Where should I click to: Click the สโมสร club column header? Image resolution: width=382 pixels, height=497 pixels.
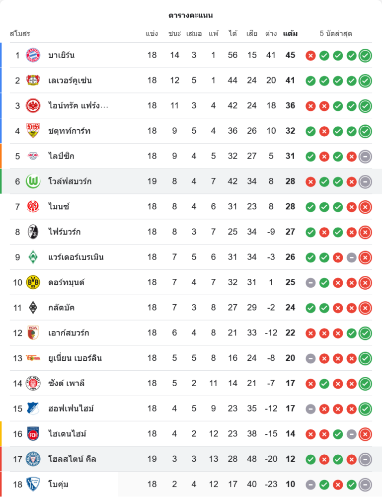(20, 34)
